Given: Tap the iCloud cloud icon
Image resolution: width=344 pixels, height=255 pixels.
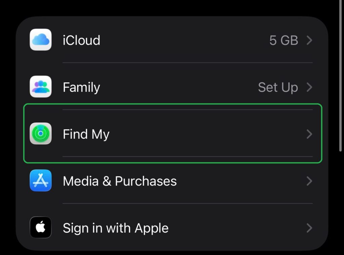Looking at the screenshot, I should (x=41, y=40).
